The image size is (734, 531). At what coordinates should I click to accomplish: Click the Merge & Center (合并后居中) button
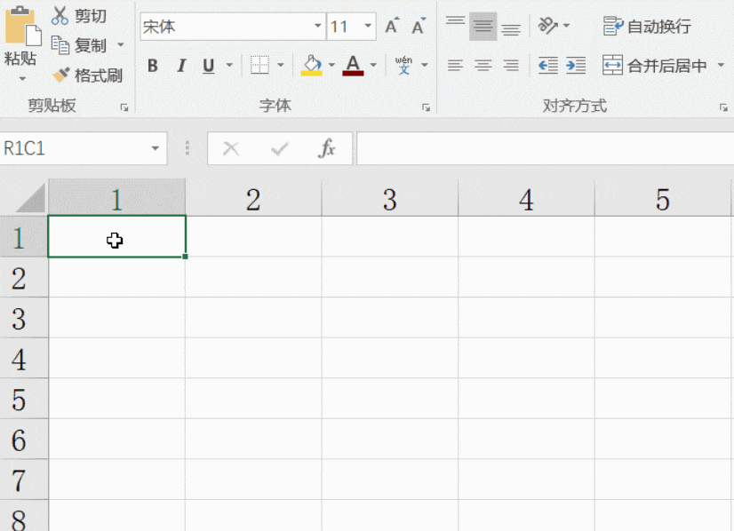654,66
